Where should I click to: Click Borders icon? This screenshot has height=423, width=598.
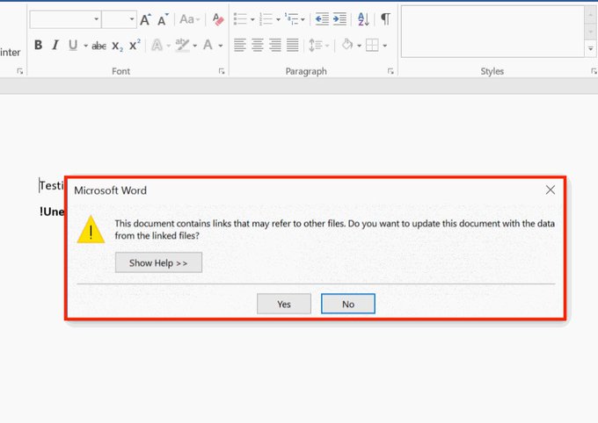(372, 46)
